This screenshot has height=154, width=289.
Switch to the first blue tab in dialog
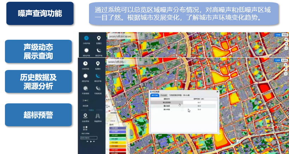click(x=155, y=95)
